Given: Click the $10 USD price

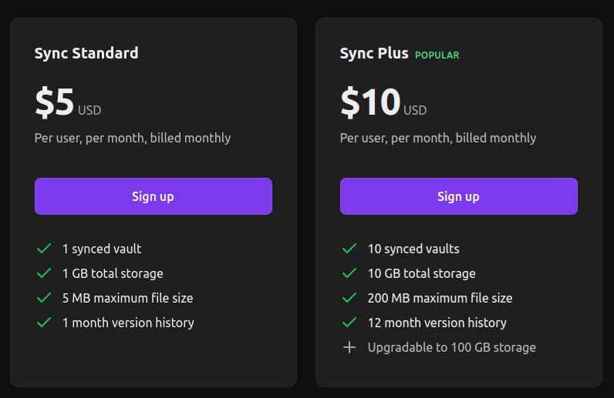Looking at the screenshot, I should 383,102.
